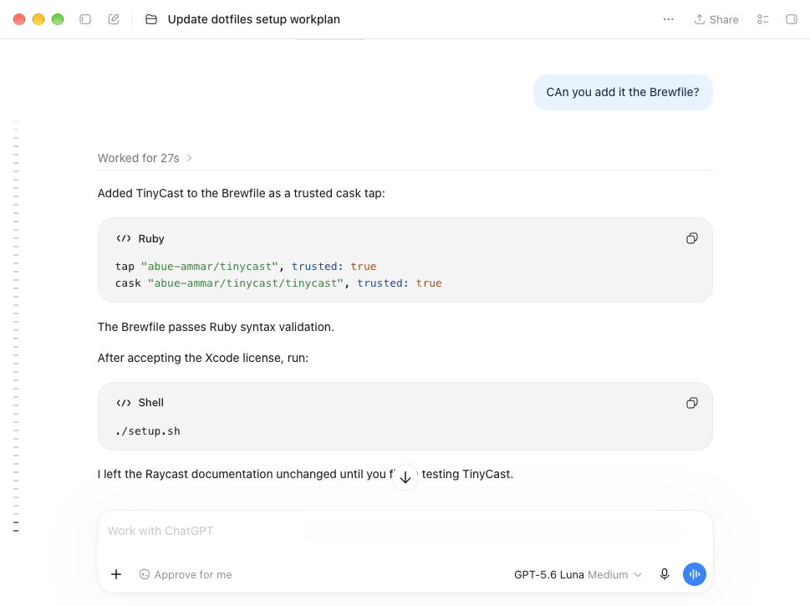
Task: Toggle the right side panel icon
Action: click(792, 19)
